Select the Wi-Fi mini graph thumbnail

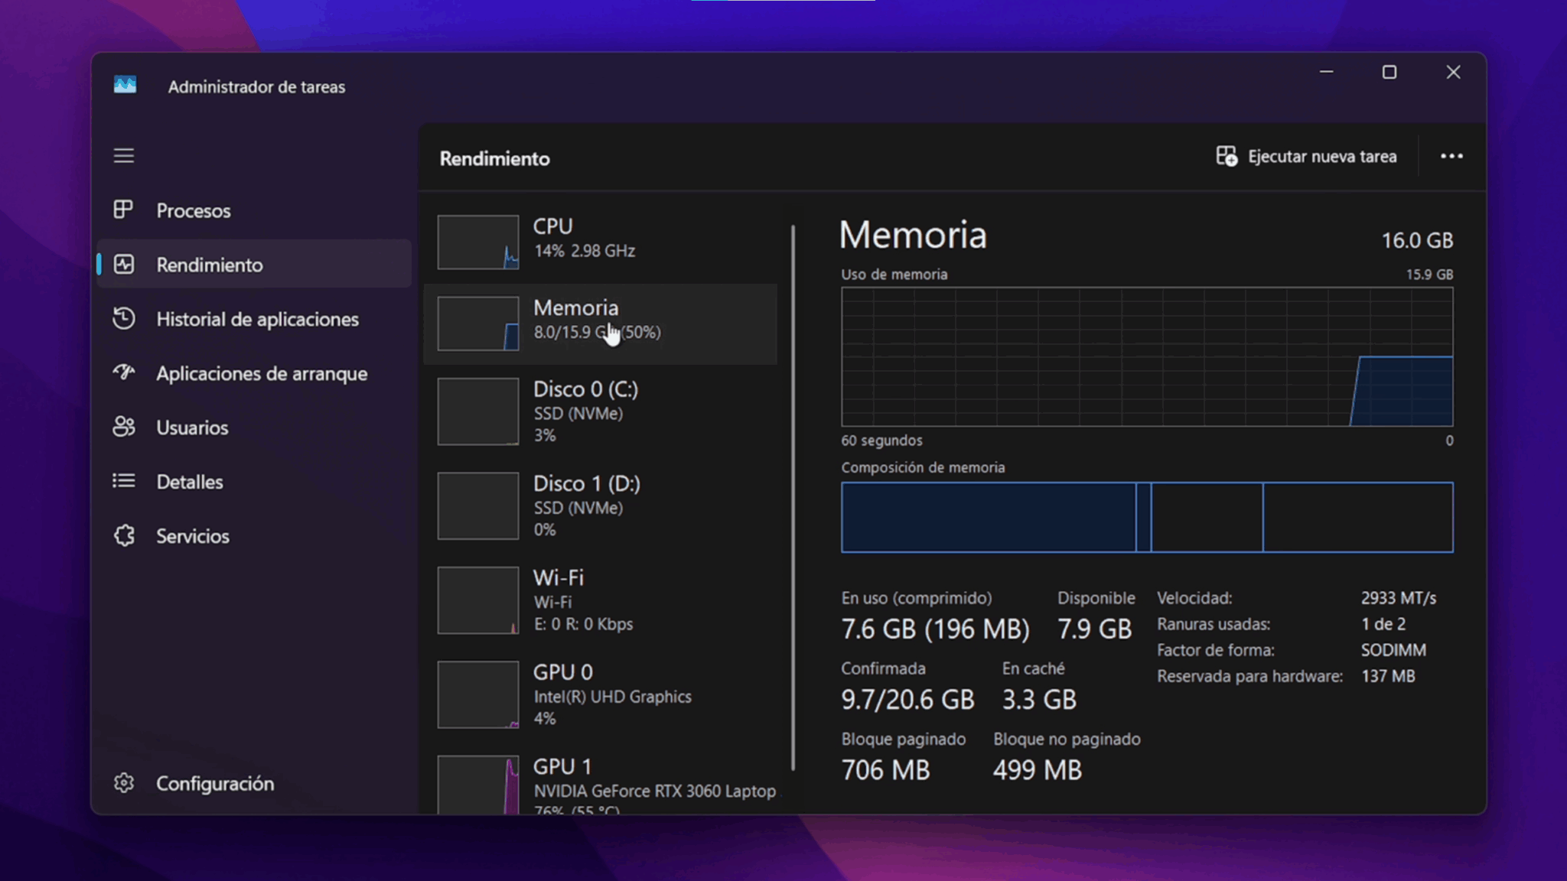(x=478, y=600)
